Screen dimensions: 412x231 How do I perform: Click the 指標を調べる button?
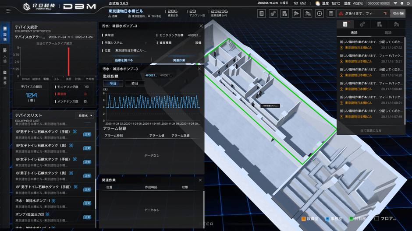124,60
